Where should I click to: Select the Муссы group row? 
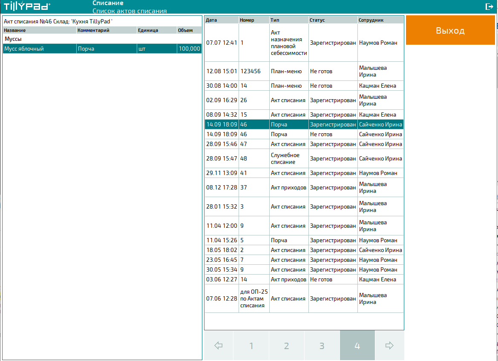click(x=102, y=39)
